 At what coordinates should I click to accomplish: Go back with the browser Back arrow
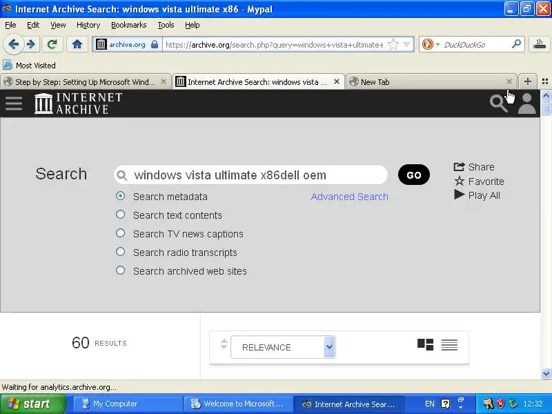(x=13, y=44)
